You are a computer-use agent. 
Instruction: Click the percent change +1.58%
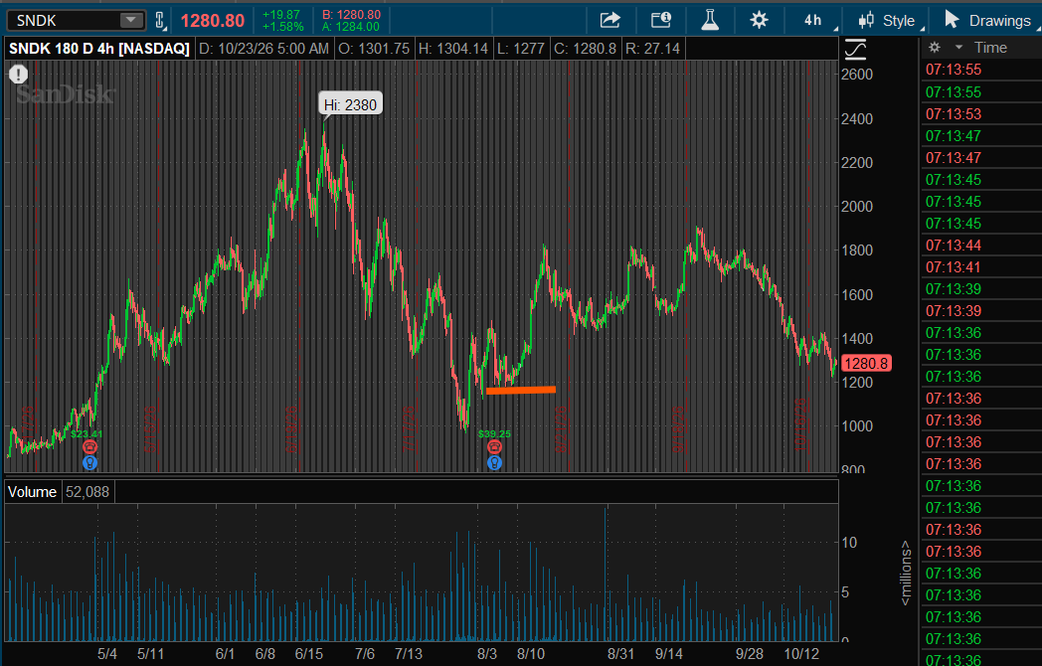[x=283, y=27]
